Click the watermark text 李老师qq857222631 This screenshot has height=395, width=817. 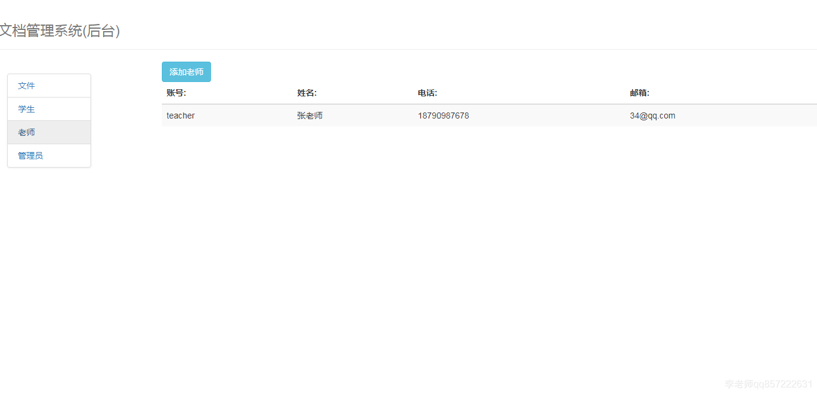click(x=765, y=386)
